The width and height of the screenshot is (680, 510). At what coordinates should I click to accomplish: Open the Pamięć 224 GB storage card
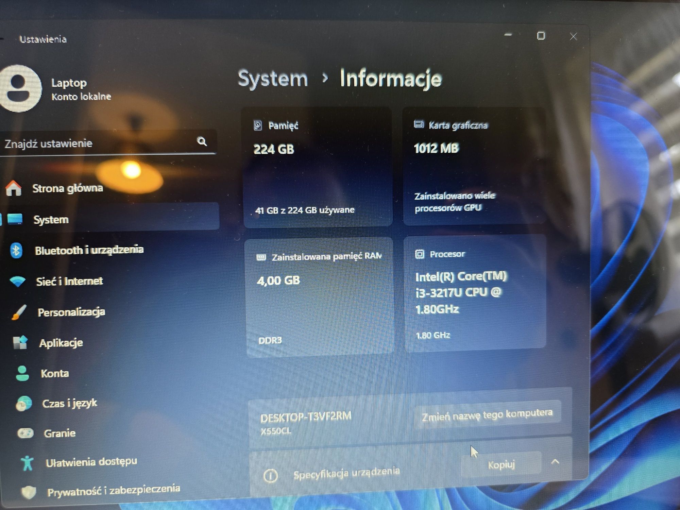coord(318,167)
